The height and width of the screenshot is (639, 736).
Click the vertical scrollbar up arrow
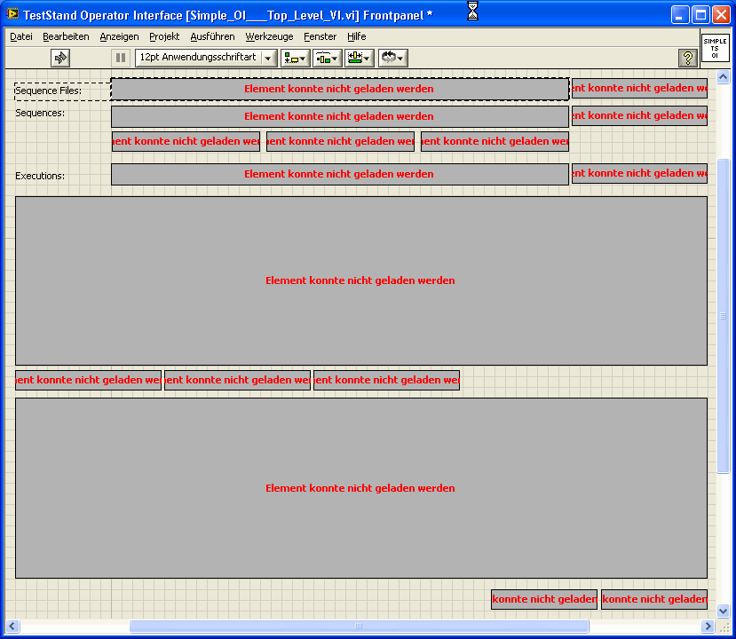click(x=723, y=76)
